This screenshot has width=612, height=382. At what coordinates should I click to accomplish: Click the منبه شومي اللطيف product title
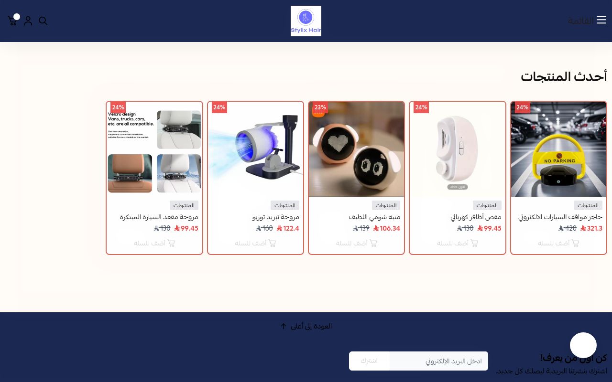point(374,217)
